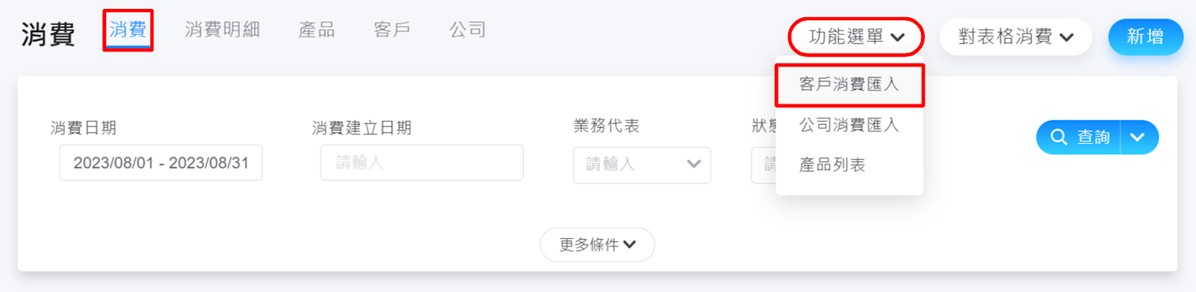Open the 產品 tab

point(317,30)
